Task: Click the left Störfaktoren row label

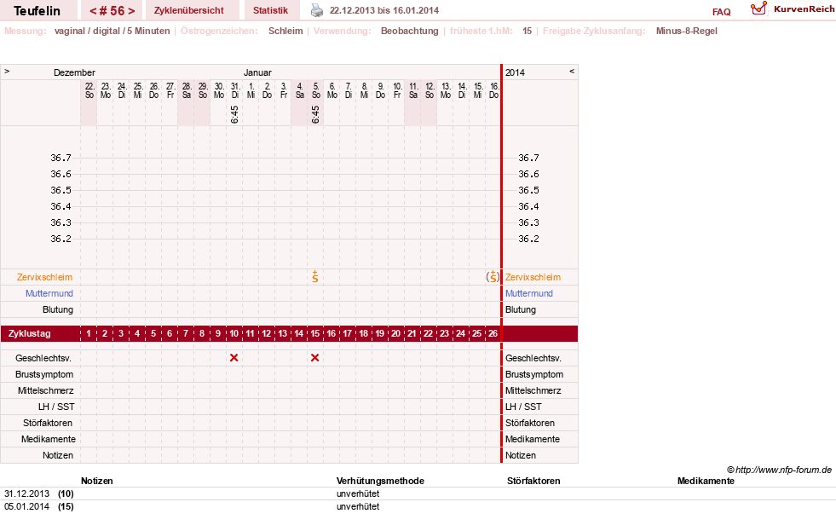Action: (x=48, y=423)
